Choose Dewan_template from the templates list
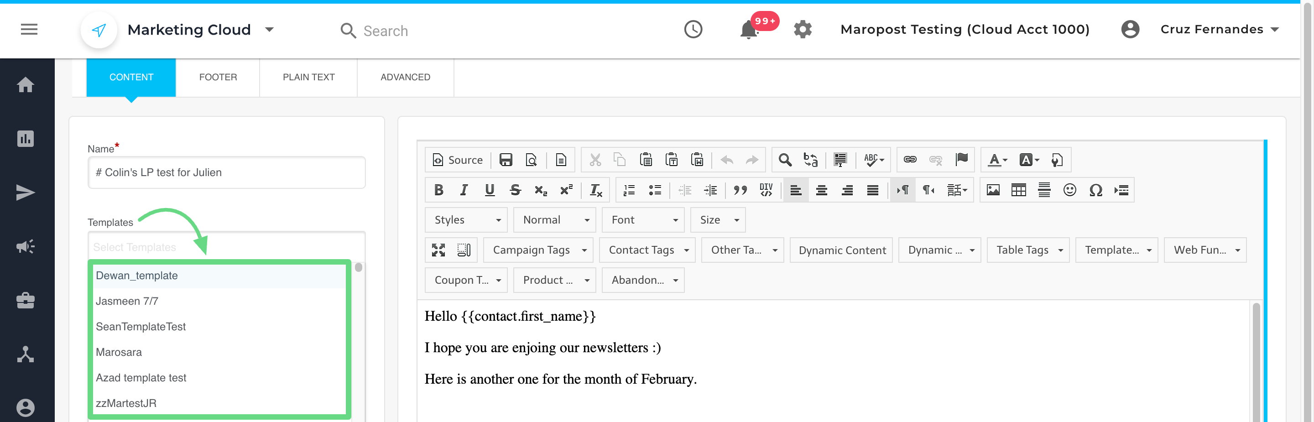1314x422 pixels. coord(219,276)
